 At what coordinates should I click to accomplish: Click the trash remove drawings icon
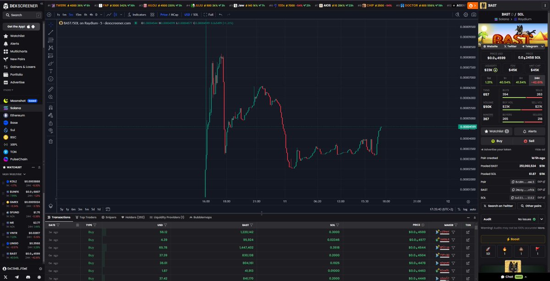pos(50,141)
